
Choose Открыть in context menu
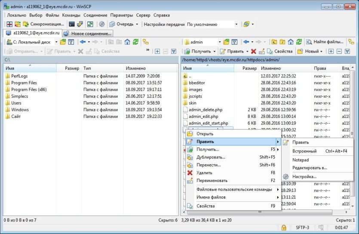point(233,134)
